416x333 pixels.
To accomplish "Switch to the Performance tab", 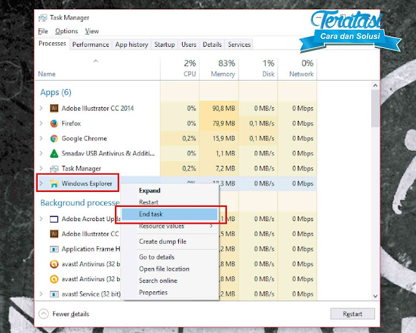I will (91, 45).
